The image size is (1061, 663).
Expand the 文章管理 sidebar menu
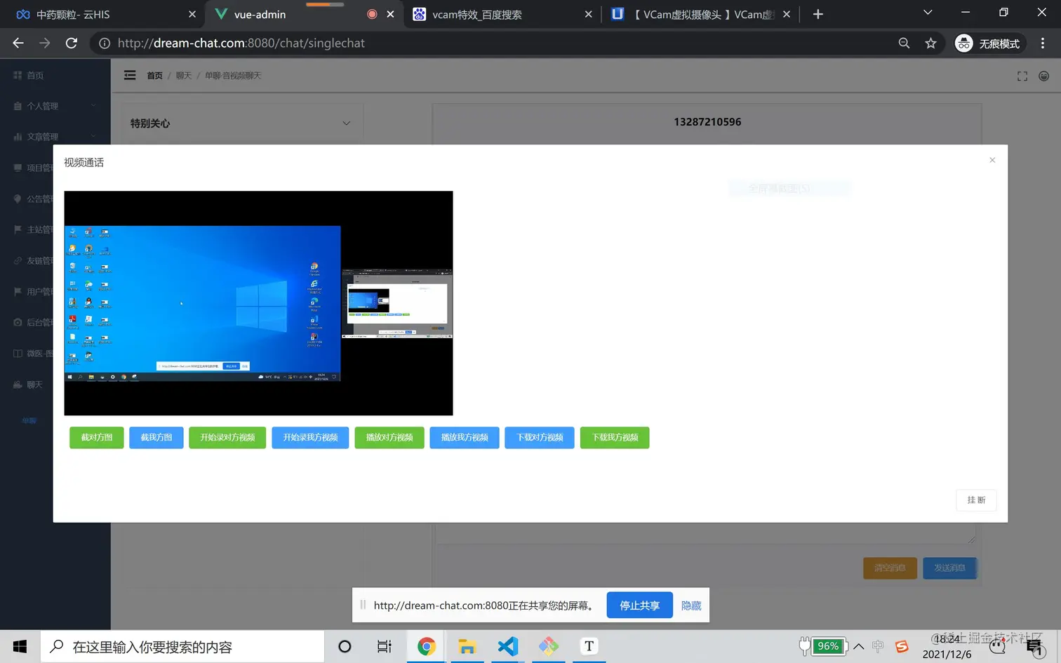(55, 137)
